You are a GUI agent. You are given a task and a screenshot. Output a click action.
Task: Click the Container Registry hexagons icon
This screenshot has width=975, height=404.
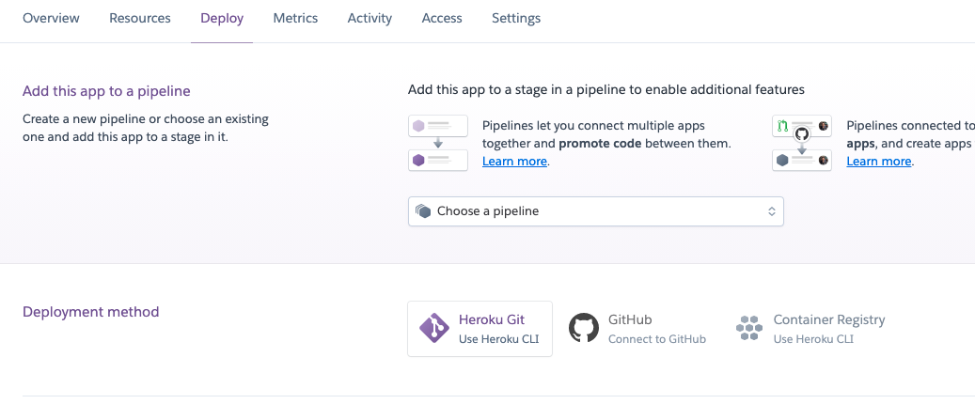749,328
